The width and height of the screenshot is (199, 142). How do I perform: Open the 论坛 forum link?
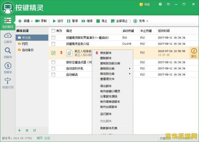(47, 138)
